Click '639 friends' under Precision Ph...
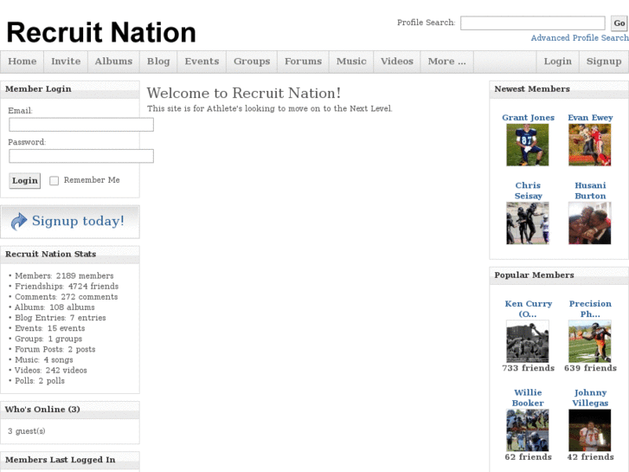Viewport: 629px width, 472px height. pos(590,368)
